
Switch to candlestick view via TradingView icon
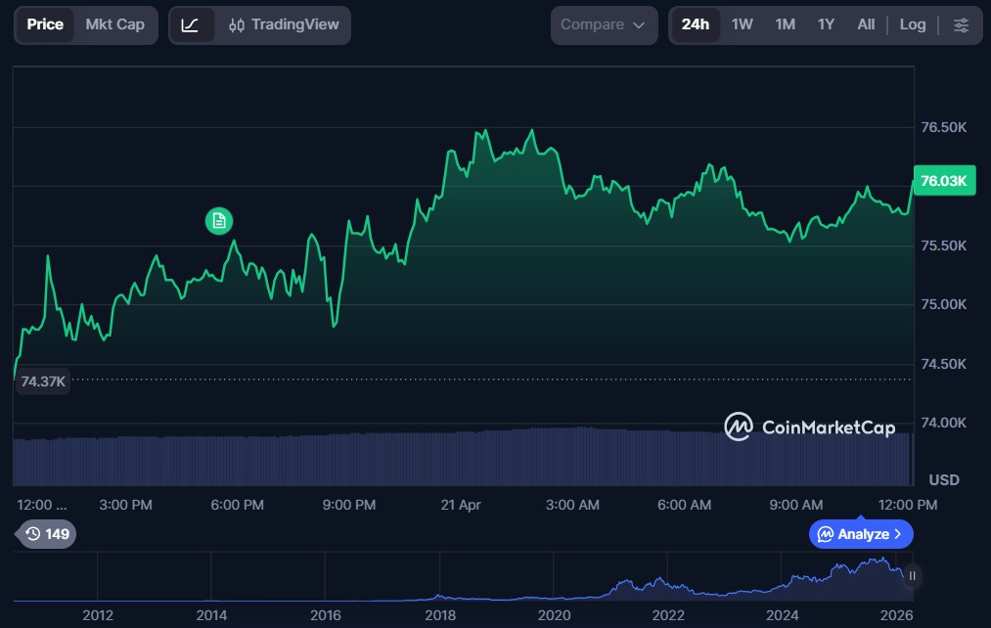[235, 24]
